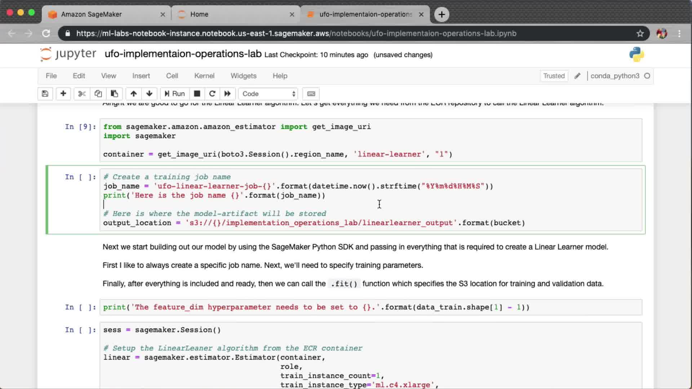Paste cells below icon
This screenshot has width=692, height=389.
coord(114,94)
